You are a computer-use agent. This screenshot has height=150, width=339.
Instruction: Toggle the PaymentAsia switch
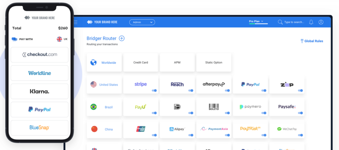[227, 135]
